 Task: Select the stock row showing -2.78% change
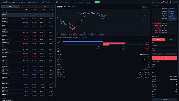pos(27,84)
